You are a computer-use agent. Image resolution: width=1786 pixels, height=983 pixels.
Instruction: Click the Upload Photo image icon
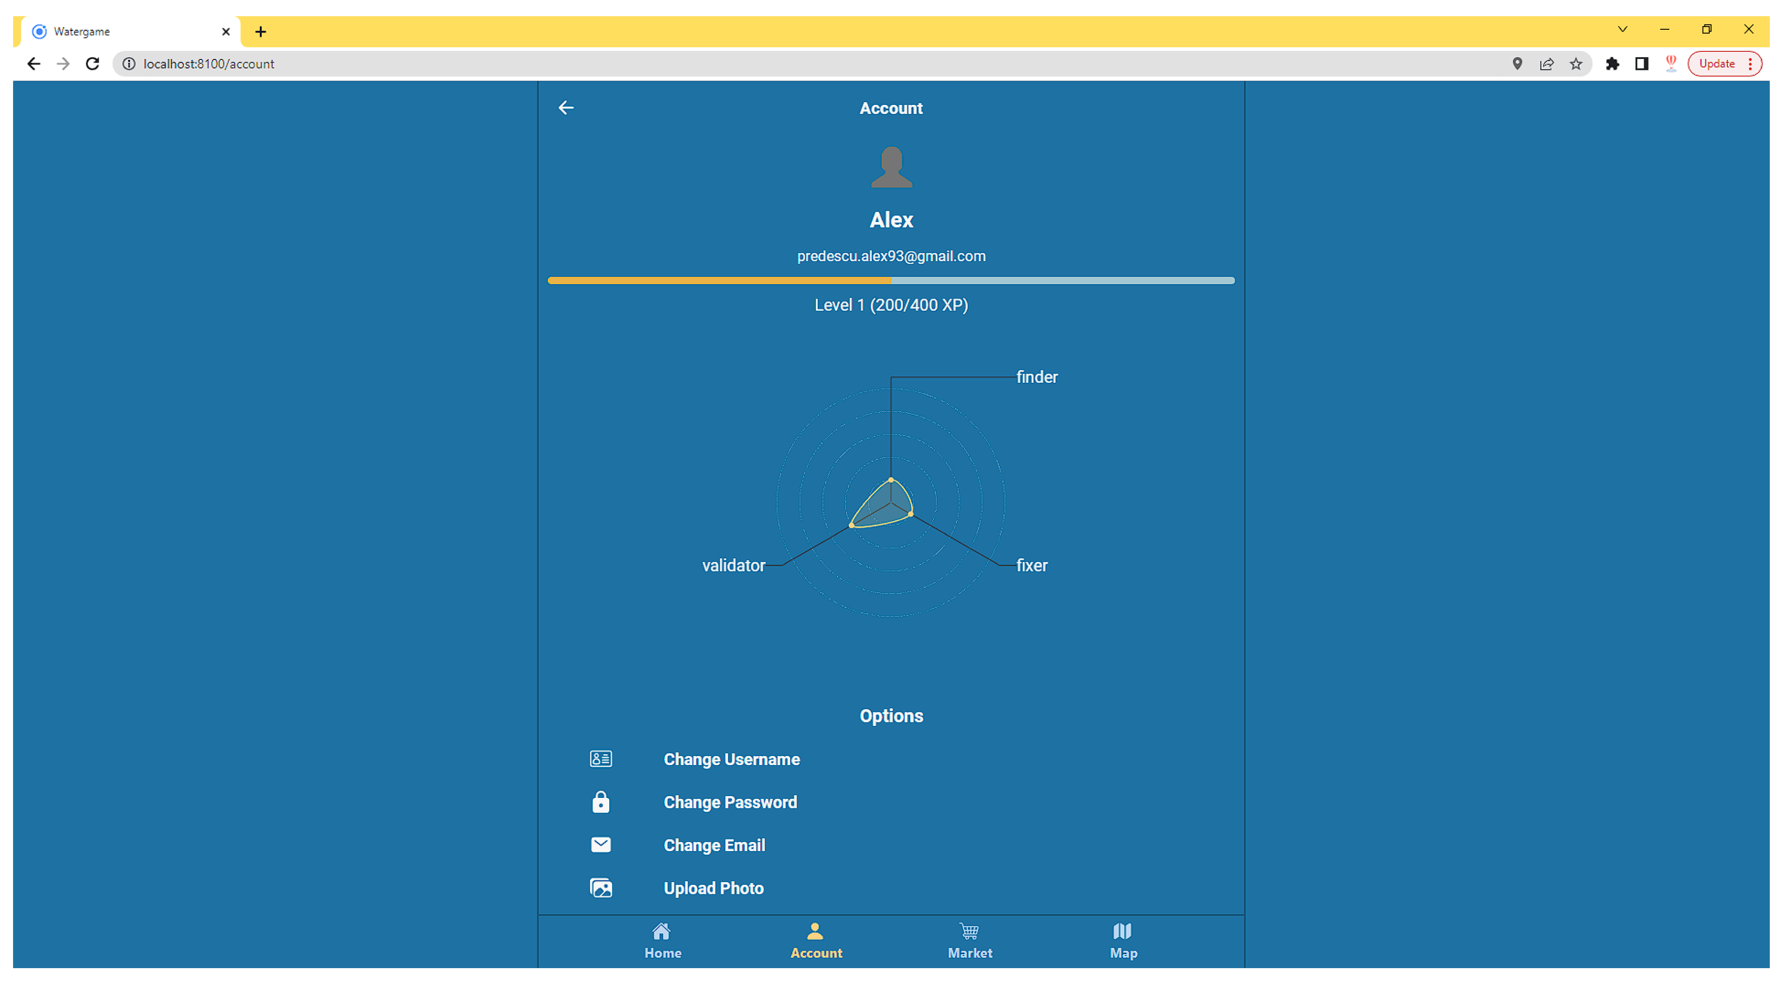601,888
